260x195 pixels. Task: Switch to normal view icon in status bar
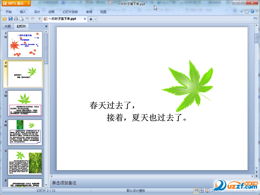(x=196, y=190)
